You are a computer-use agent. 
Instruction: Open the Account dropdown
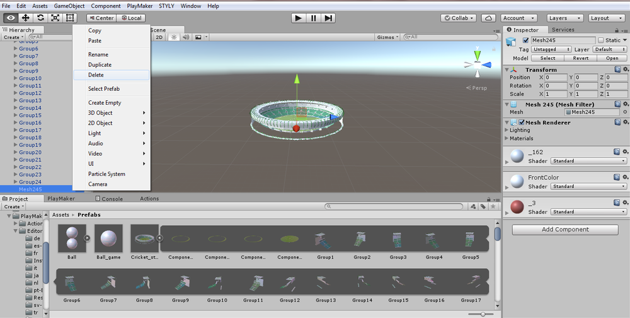tap(518, 18)
